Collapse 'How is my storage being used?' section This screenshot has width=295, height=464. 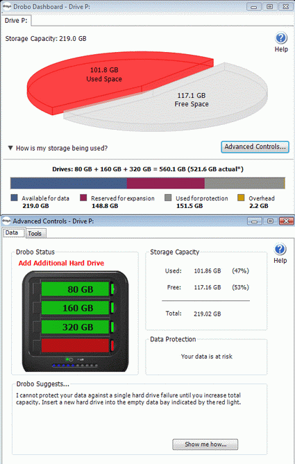(x=10, y=148)
